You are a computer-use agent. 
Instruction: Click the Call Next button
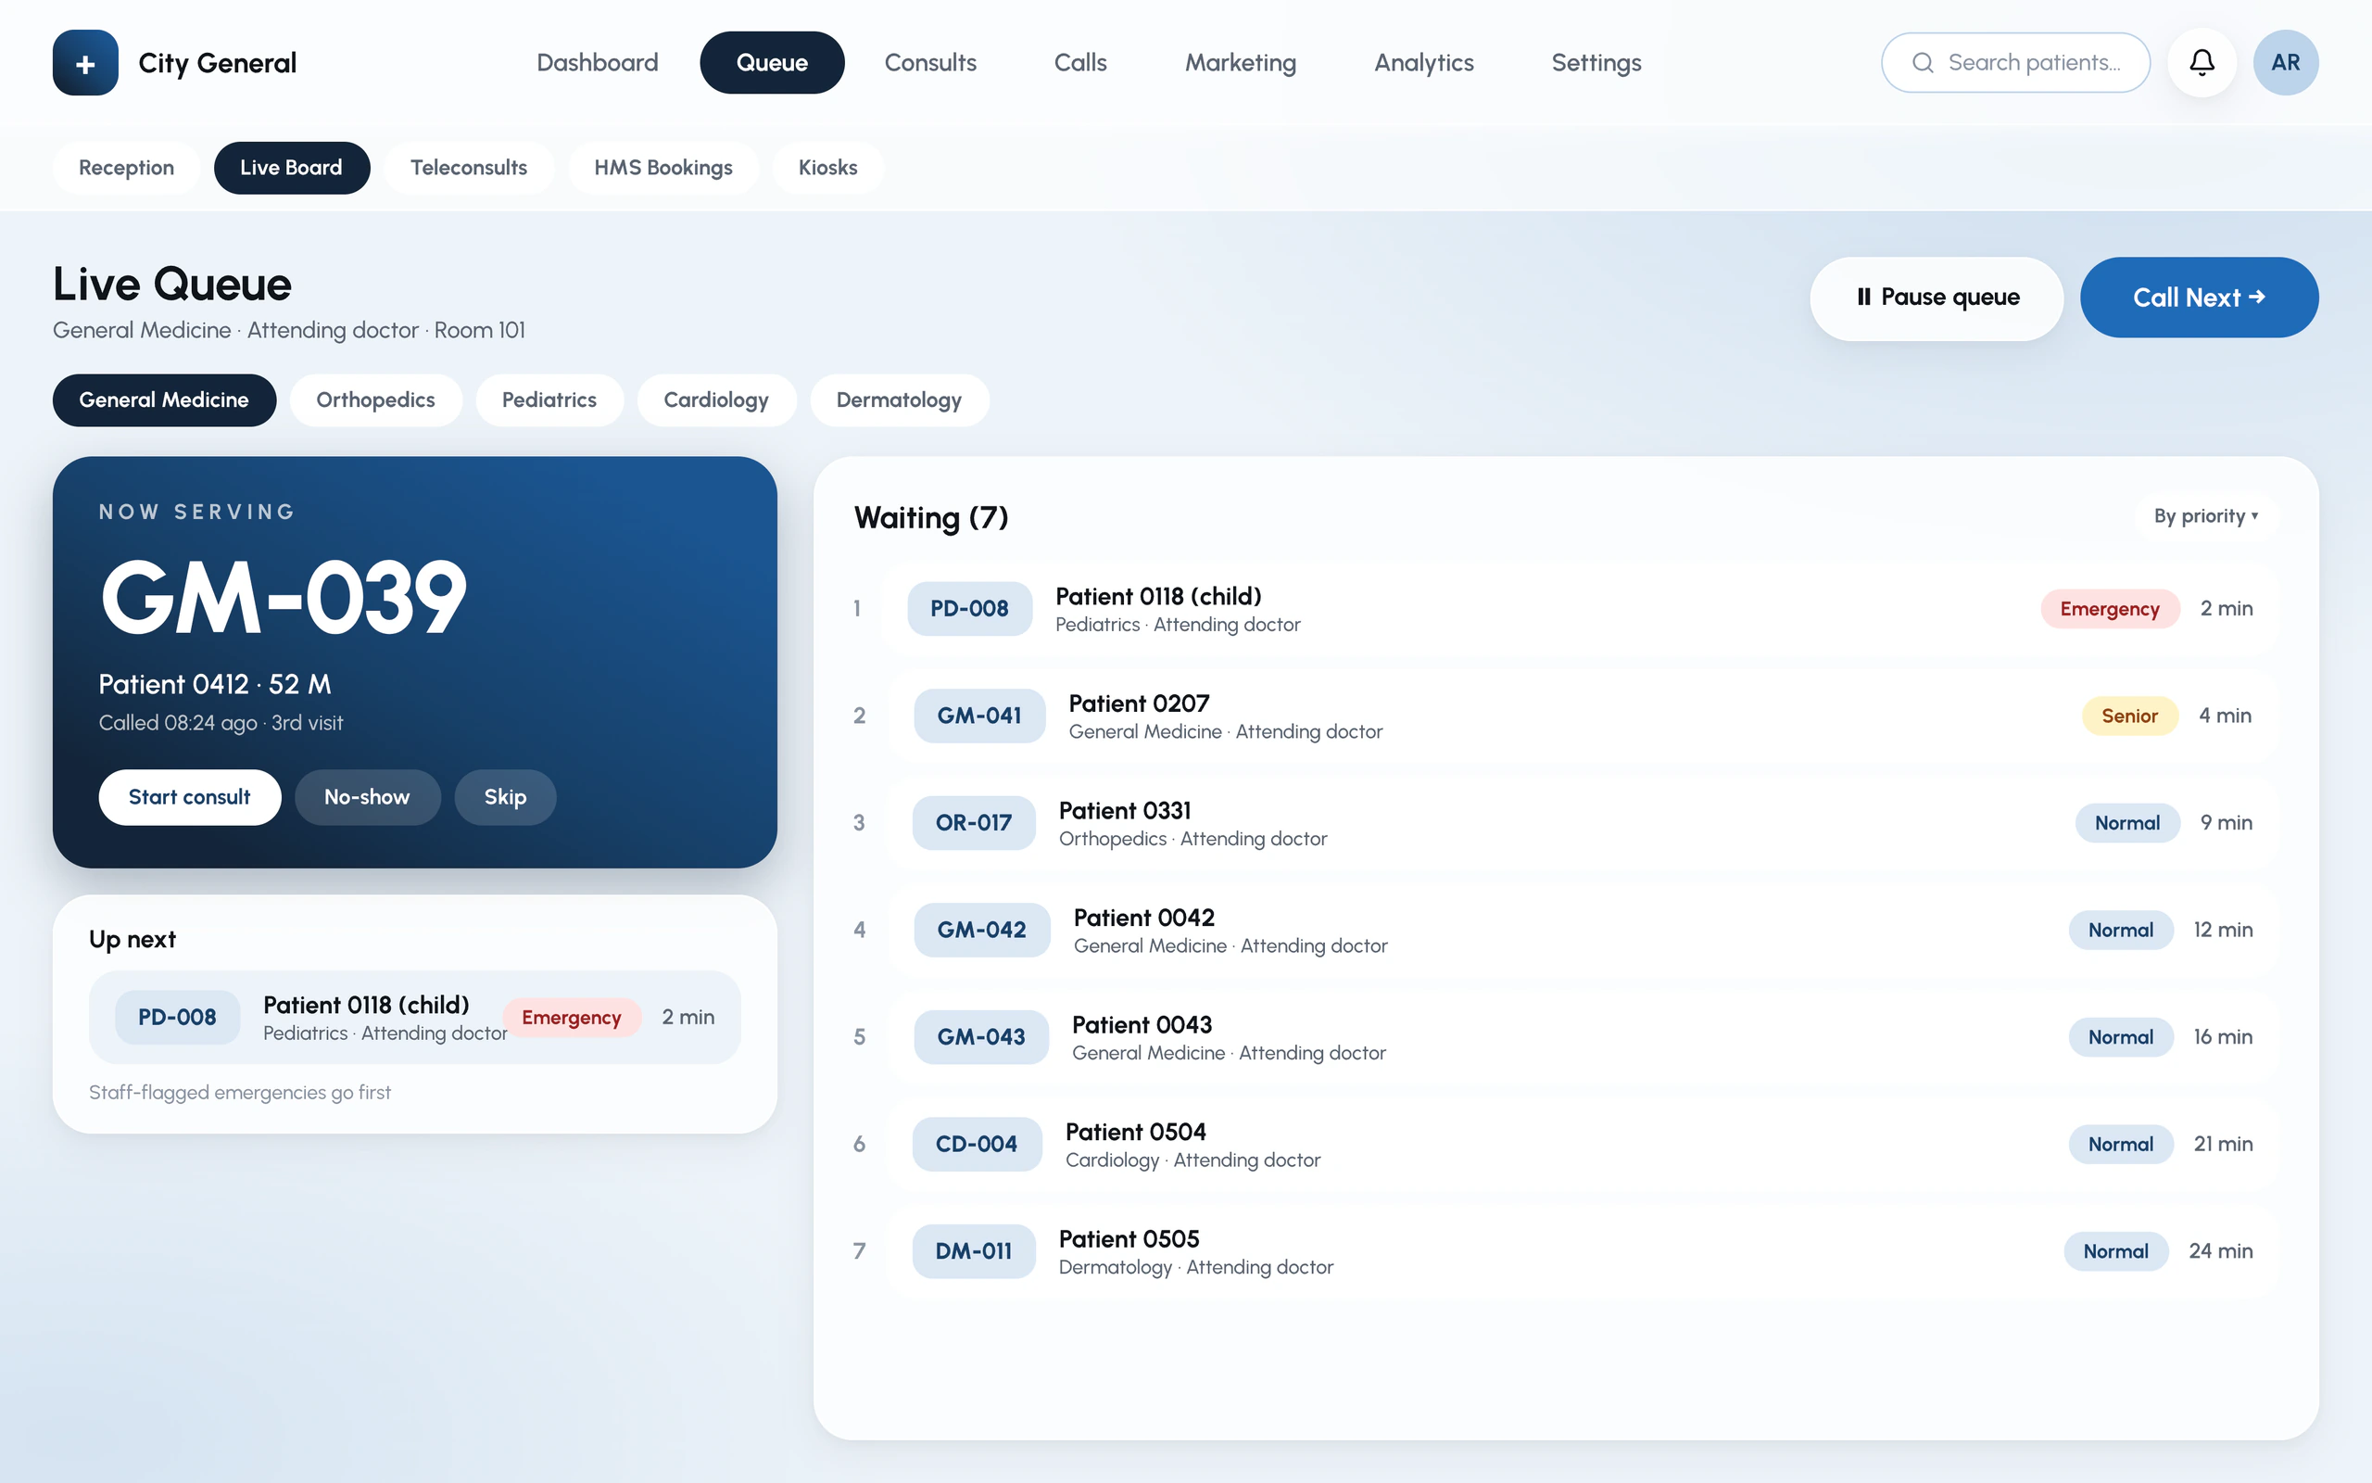point(2199,298)
